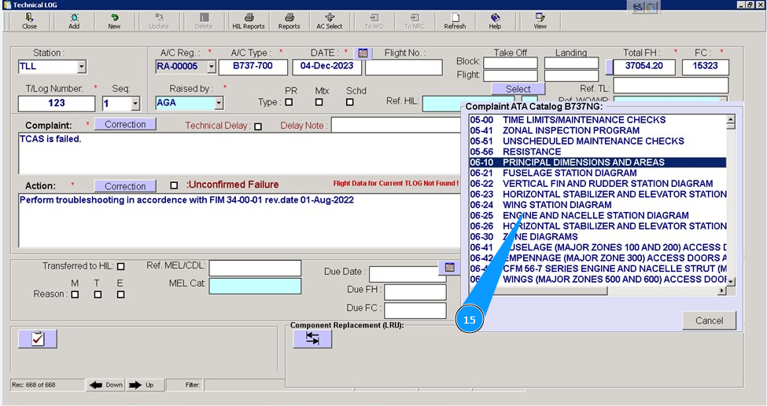The image size is (767, 406).
Task: Click the View toolbar icon
Action: click(x=540, y=21)
